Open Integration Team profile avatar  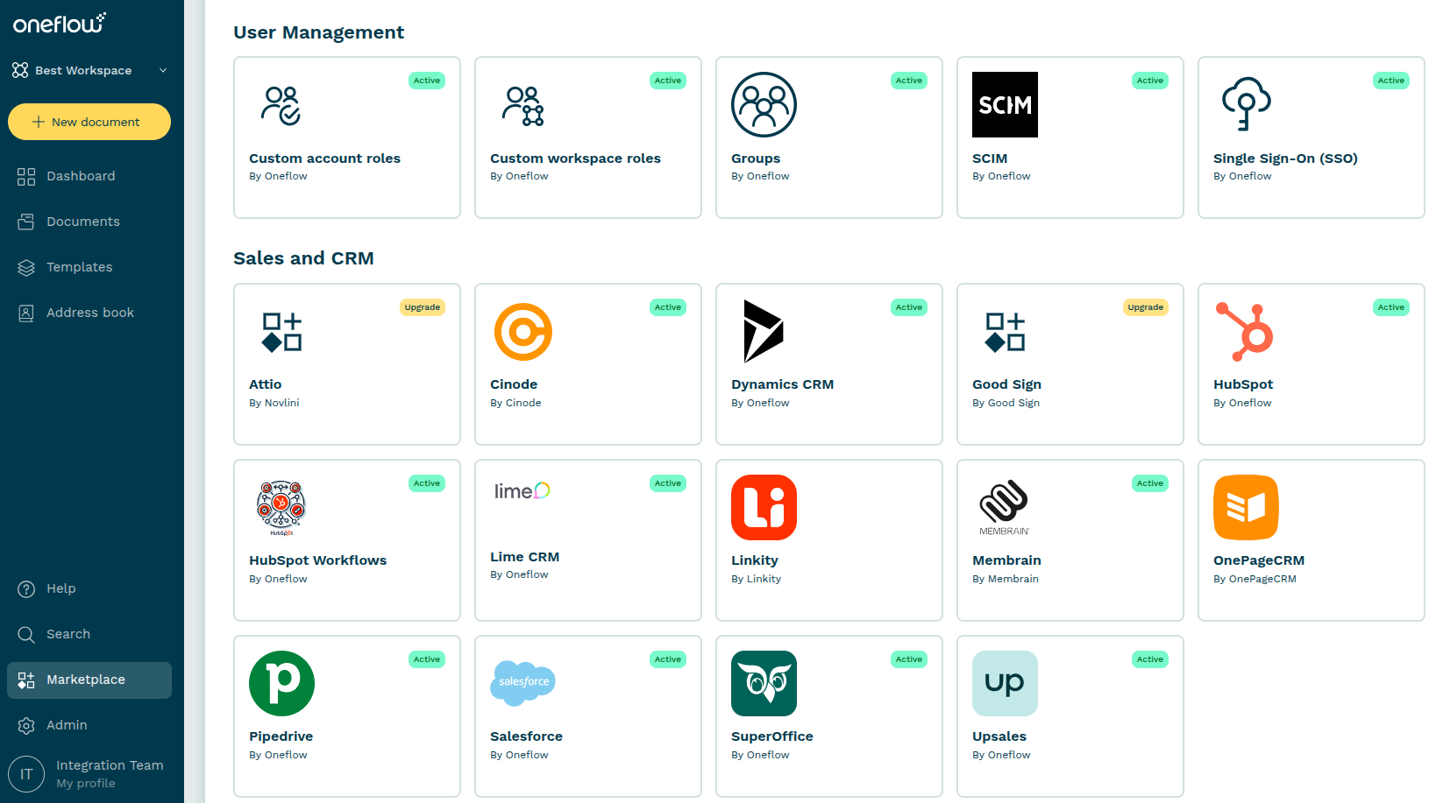(26, 774)
